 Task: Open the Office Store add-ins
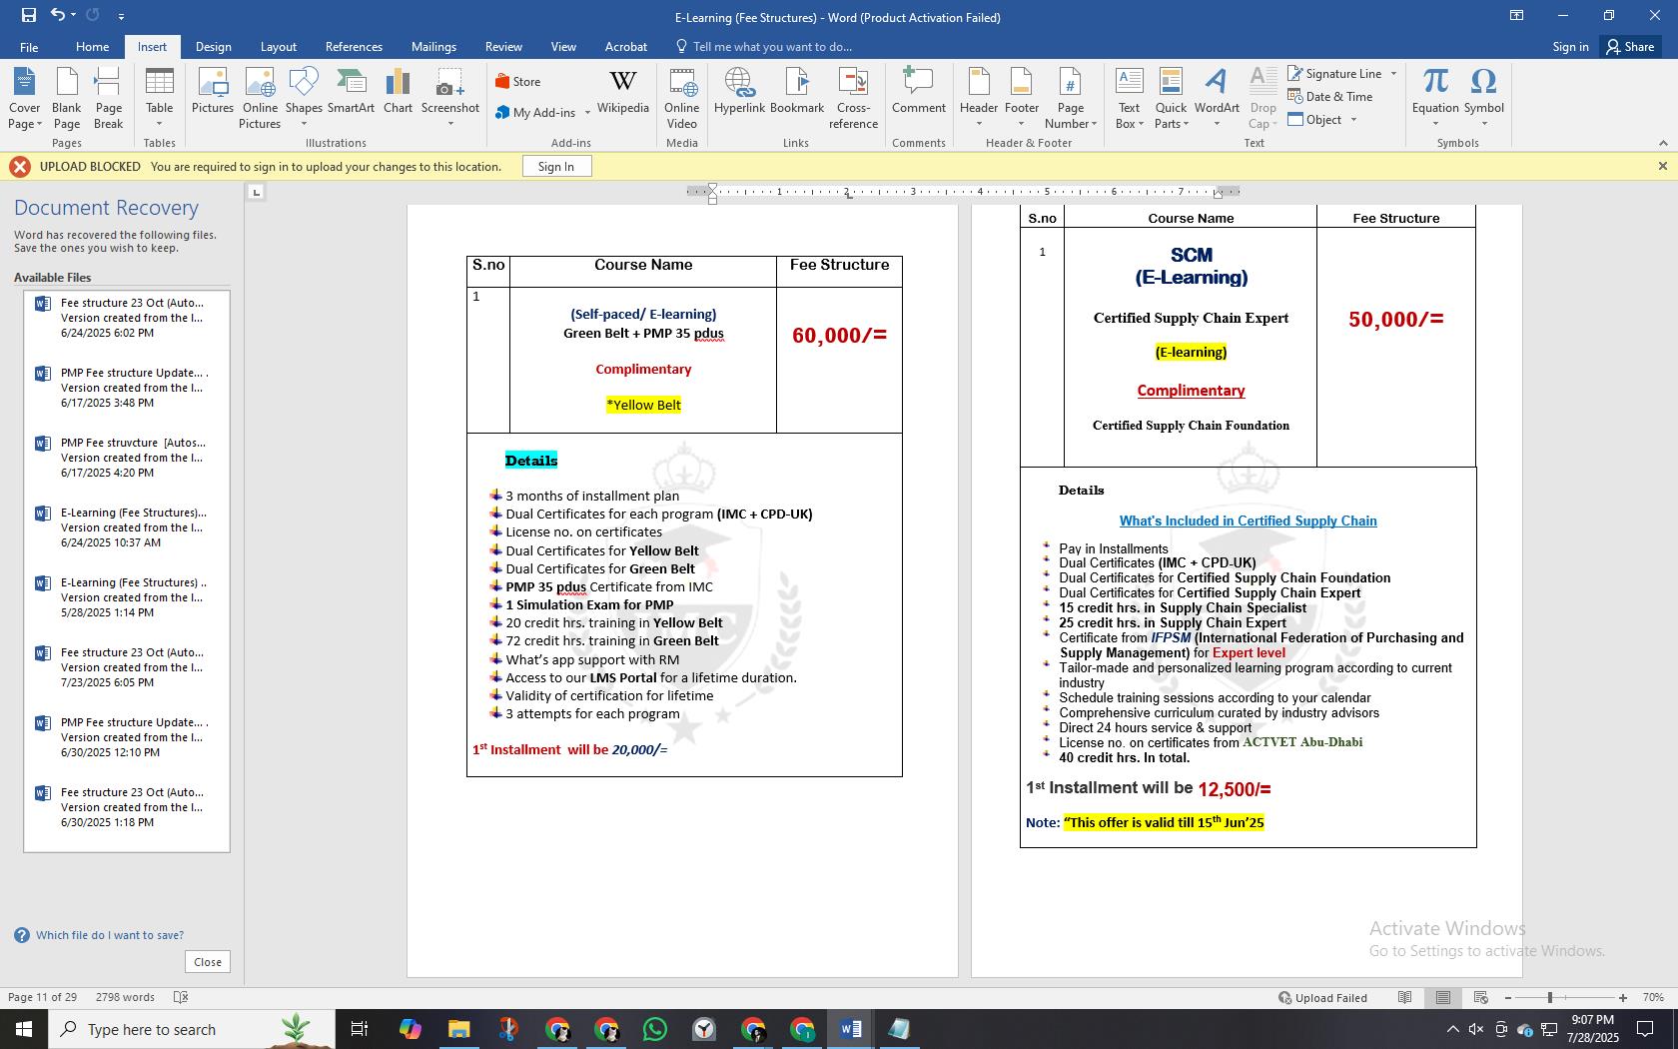pyautogui.click(x=517, y=82)
